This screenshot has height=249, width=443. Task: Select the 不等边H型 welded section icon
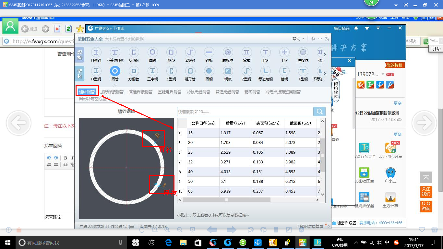click(115, 52)
